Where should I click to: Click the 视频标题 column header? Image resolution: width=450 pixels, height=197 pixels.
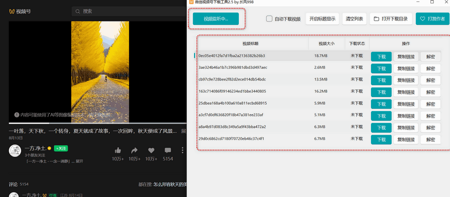253,44
